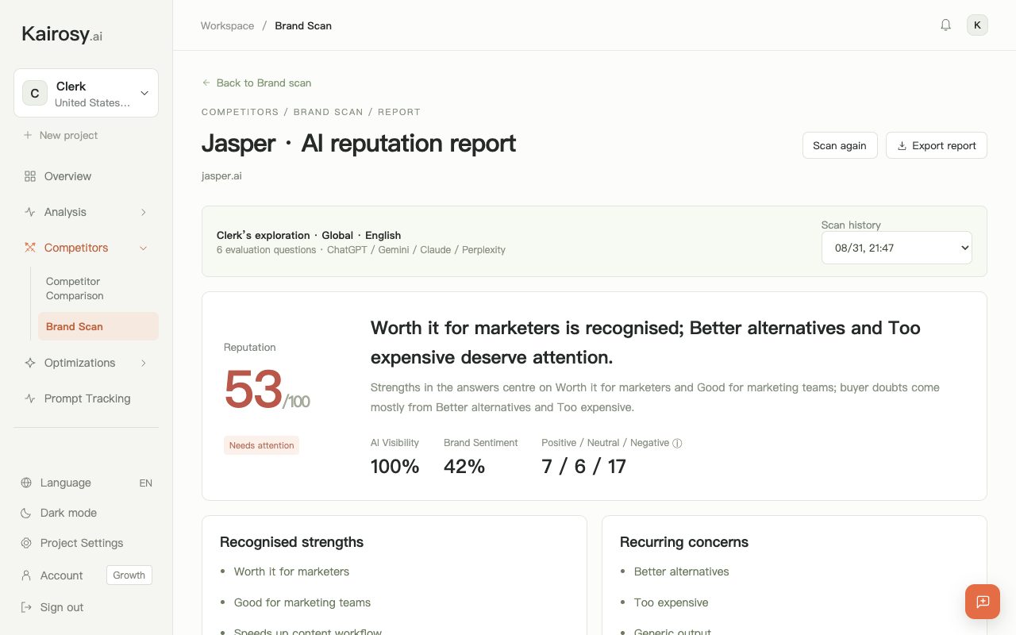
Task: Click 'Clerk's exploration · Global · English' text
Action: pyautogui.click(x=309, y=235)
